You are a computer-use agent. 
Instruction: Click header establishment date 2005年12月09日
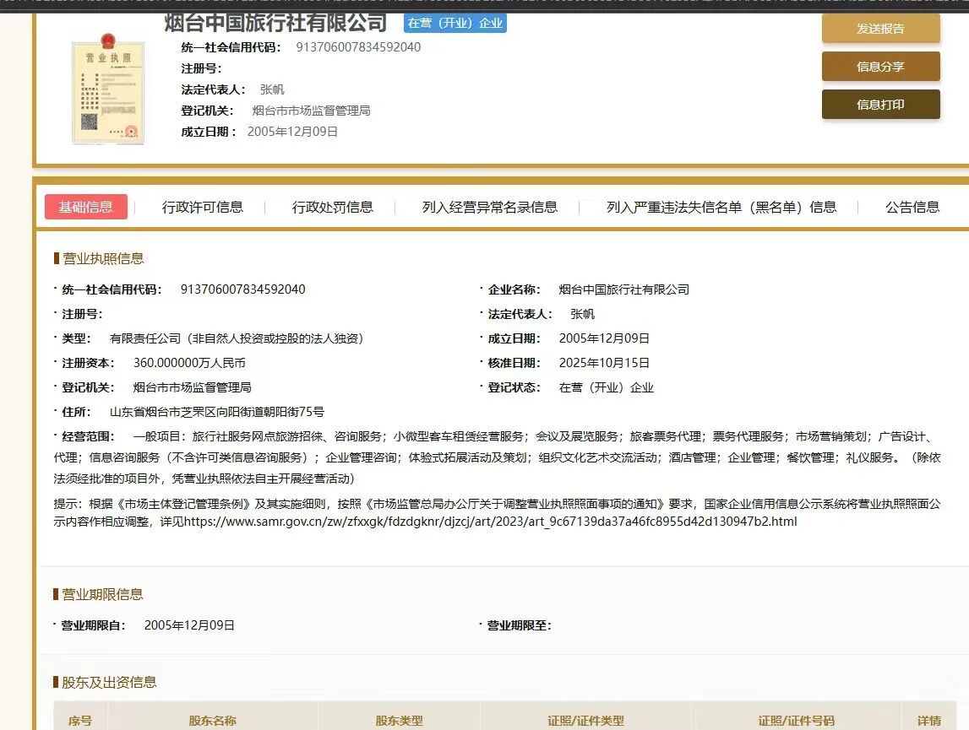(x=292, y=132)
